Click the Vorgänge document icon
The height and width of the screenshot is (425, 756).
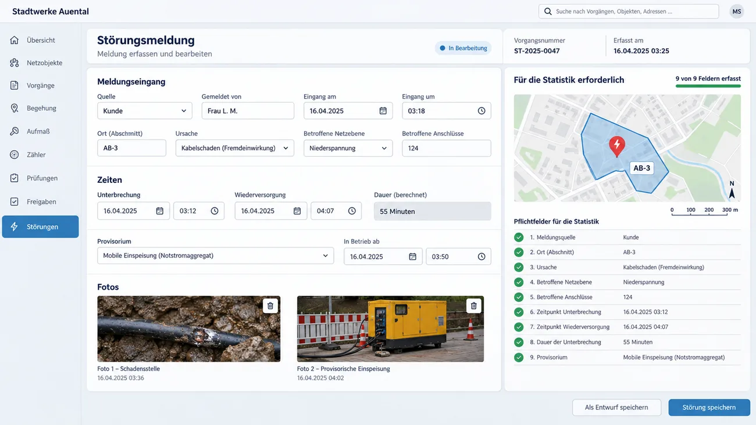click(x=15, y=85)
